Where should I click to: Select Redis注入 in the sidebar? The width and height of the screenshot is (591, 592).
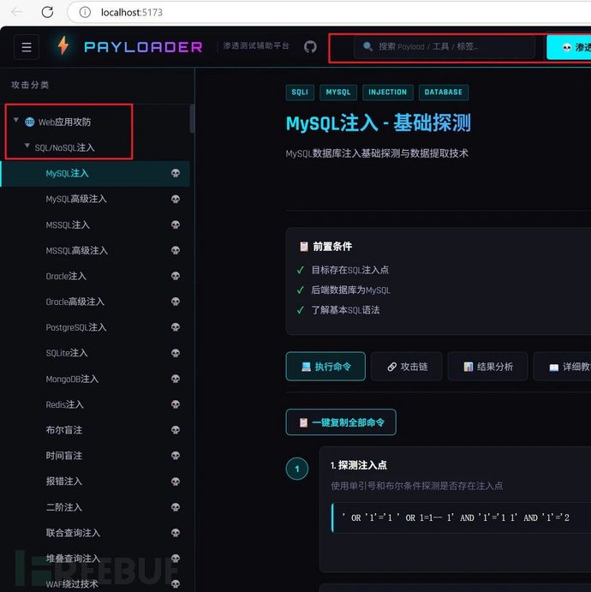pos(95,404)
